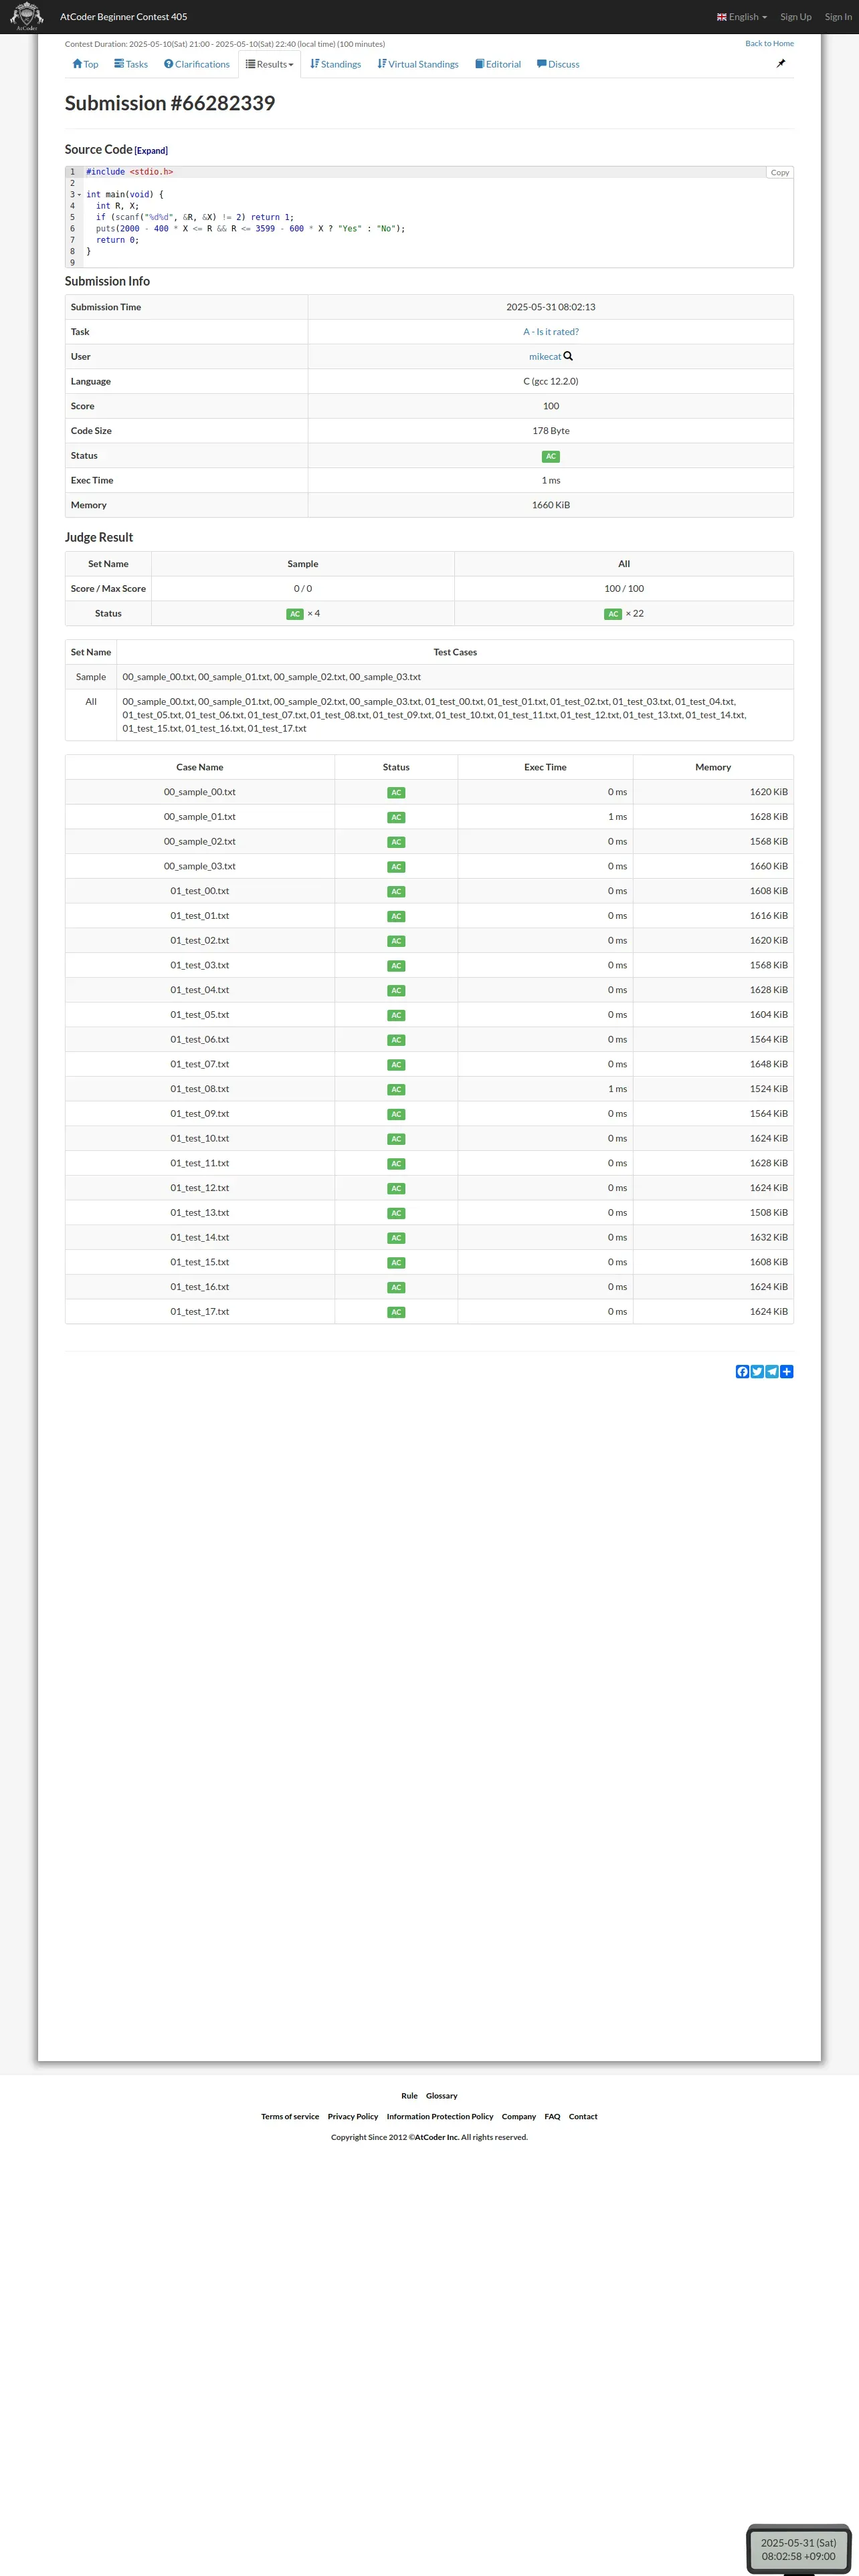Click the AC status for 01_test_13.txt
The image size is (859, 2576).
pyautogui.click(x=396, y=1213)
